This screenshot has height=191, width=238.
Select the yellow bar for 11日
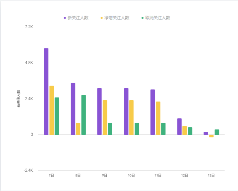coord(158,118)
